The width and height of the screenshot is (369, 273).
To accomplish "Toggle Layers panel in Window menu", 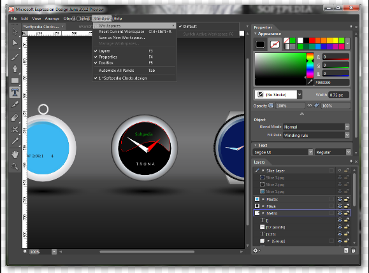I will (134, 51).
